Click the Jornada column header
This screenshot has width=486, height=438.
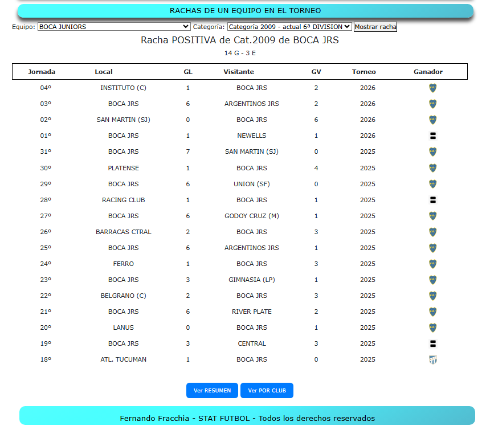point(42,72)
